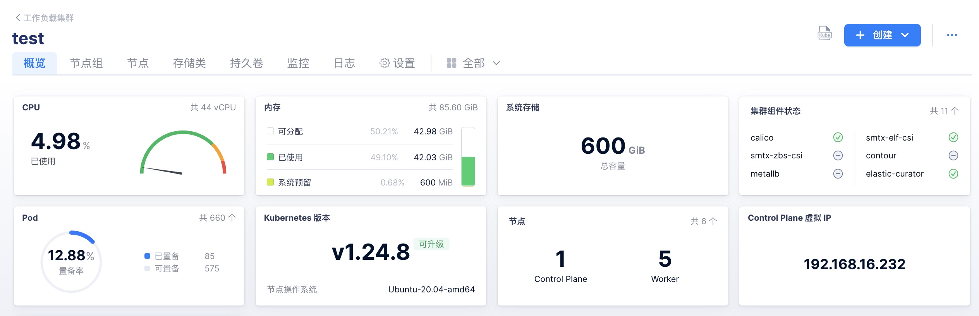
Task: Click the smtx-elf-csi component name
Action: (x=890, y=137)
